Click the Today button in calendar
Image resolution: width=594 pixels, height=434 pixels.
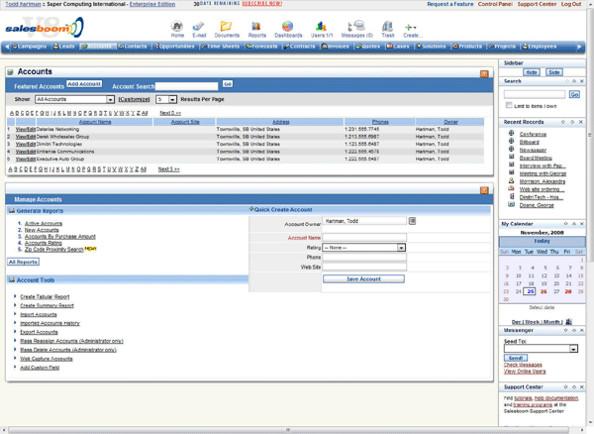(x=543, y=241)
